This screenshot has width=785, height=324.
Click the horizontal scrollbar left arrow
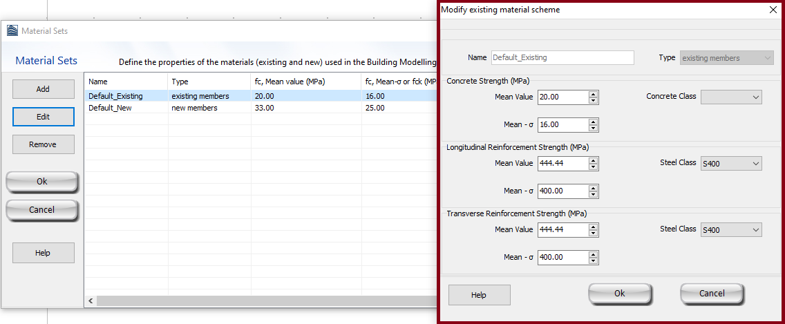90,301
